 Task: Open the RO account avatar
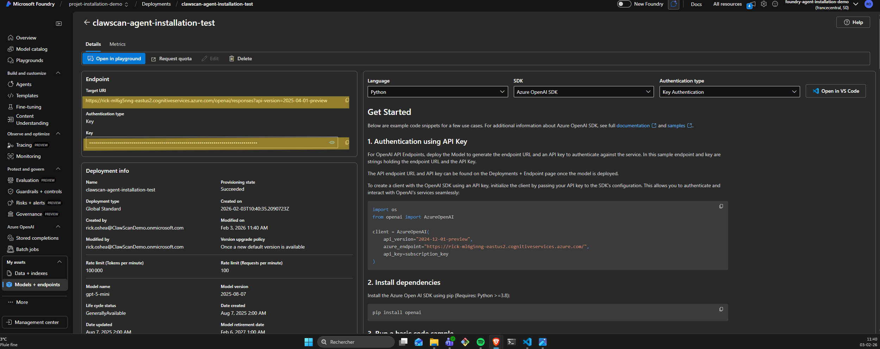[869, 4]
